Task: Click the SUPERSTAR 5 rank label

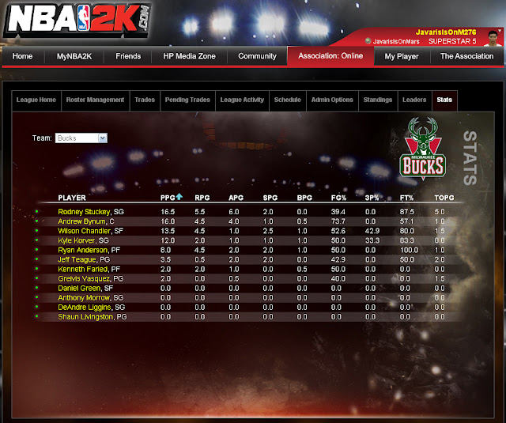Action: (452, 41)
